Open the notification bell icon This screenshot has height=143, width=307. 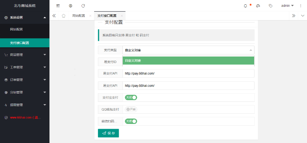coord(245,6)
